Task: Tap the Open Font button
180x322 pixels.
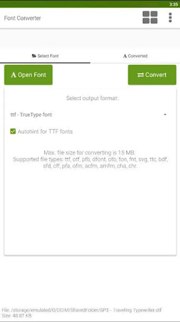Action: (x=28, y=75)
